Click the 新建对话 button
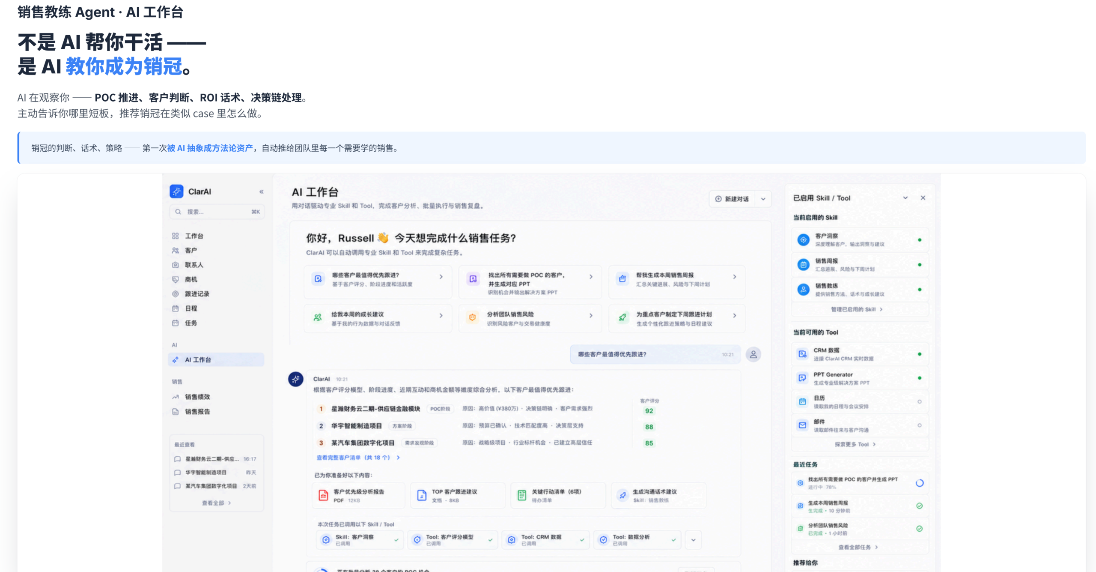The width and height of the screenshot is (1096, 572). click(732, 199)
